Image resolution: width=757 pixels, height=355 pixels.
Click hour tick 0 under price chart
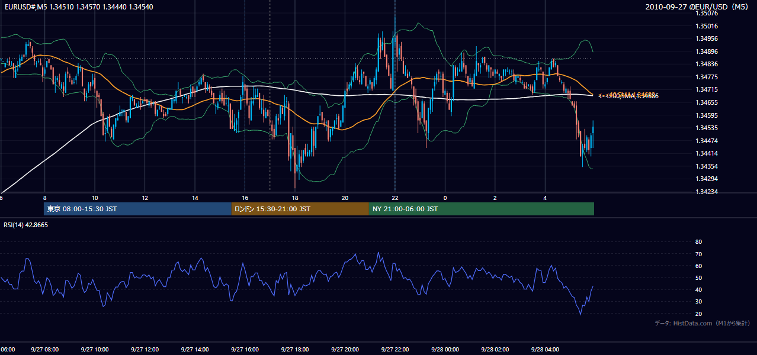(445, 198)
